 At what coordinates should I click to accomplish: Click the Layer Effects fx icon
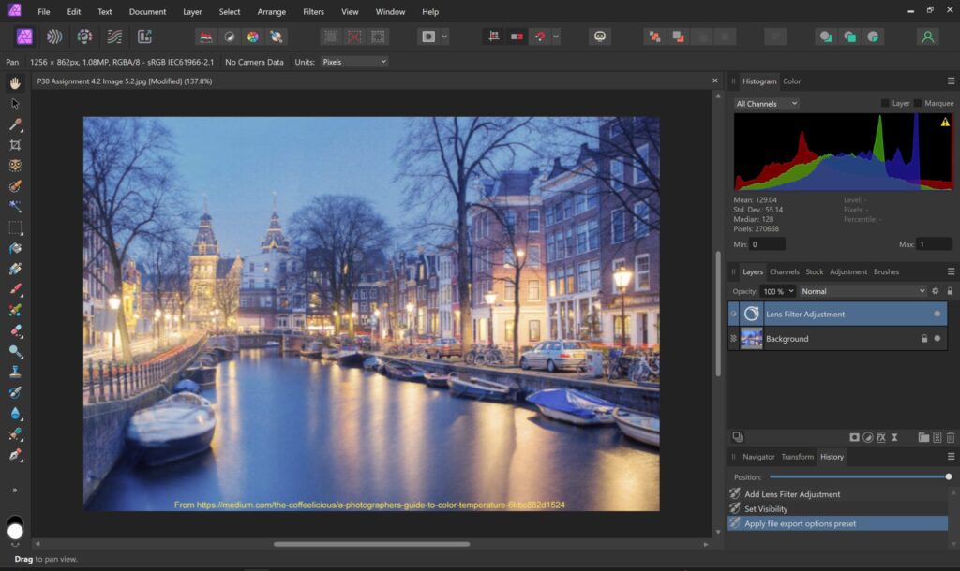pyautogui.click(x=881, y=437)
